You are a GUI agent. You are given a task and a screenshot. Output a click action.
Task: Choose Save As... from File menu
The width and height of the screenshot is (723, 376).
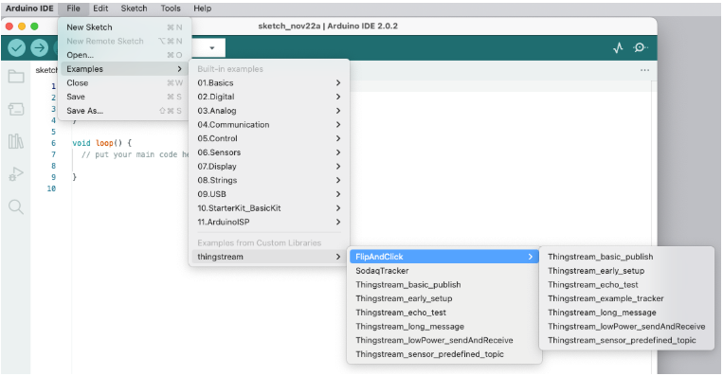(124, 111)
